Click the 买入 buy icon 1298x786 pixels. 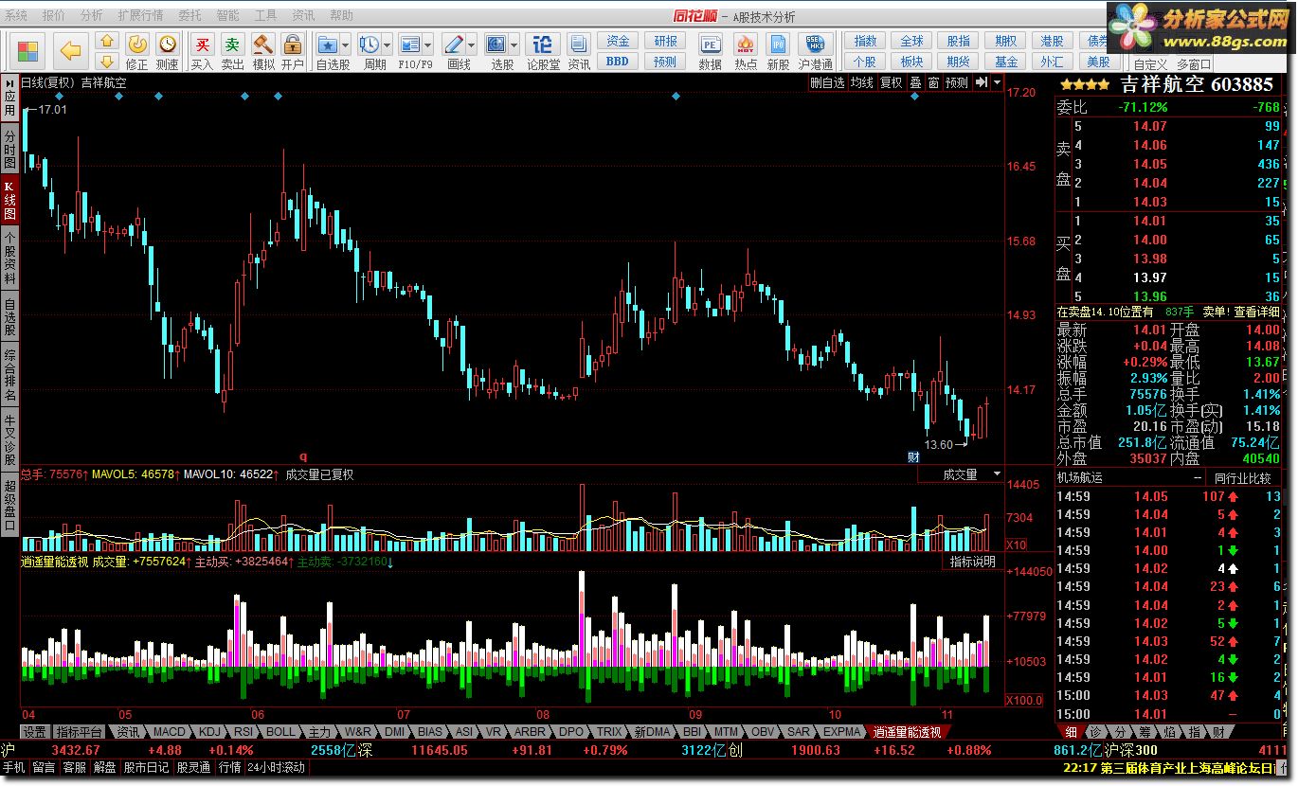202,45
